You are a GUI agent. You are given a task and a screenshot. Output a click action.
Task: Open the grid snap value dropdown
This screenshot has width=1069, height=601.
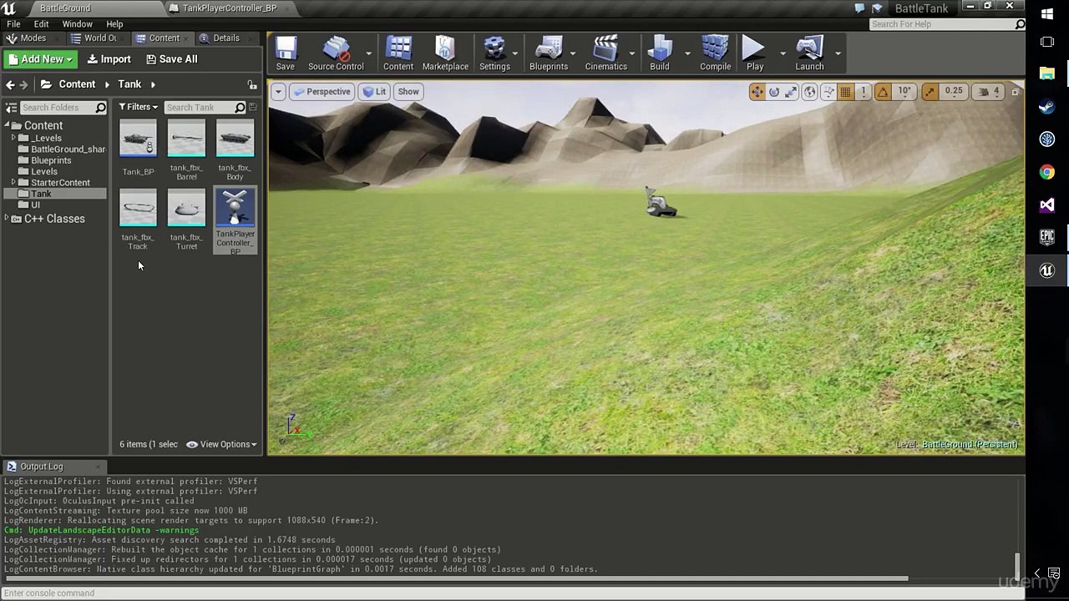pos(864,92)
